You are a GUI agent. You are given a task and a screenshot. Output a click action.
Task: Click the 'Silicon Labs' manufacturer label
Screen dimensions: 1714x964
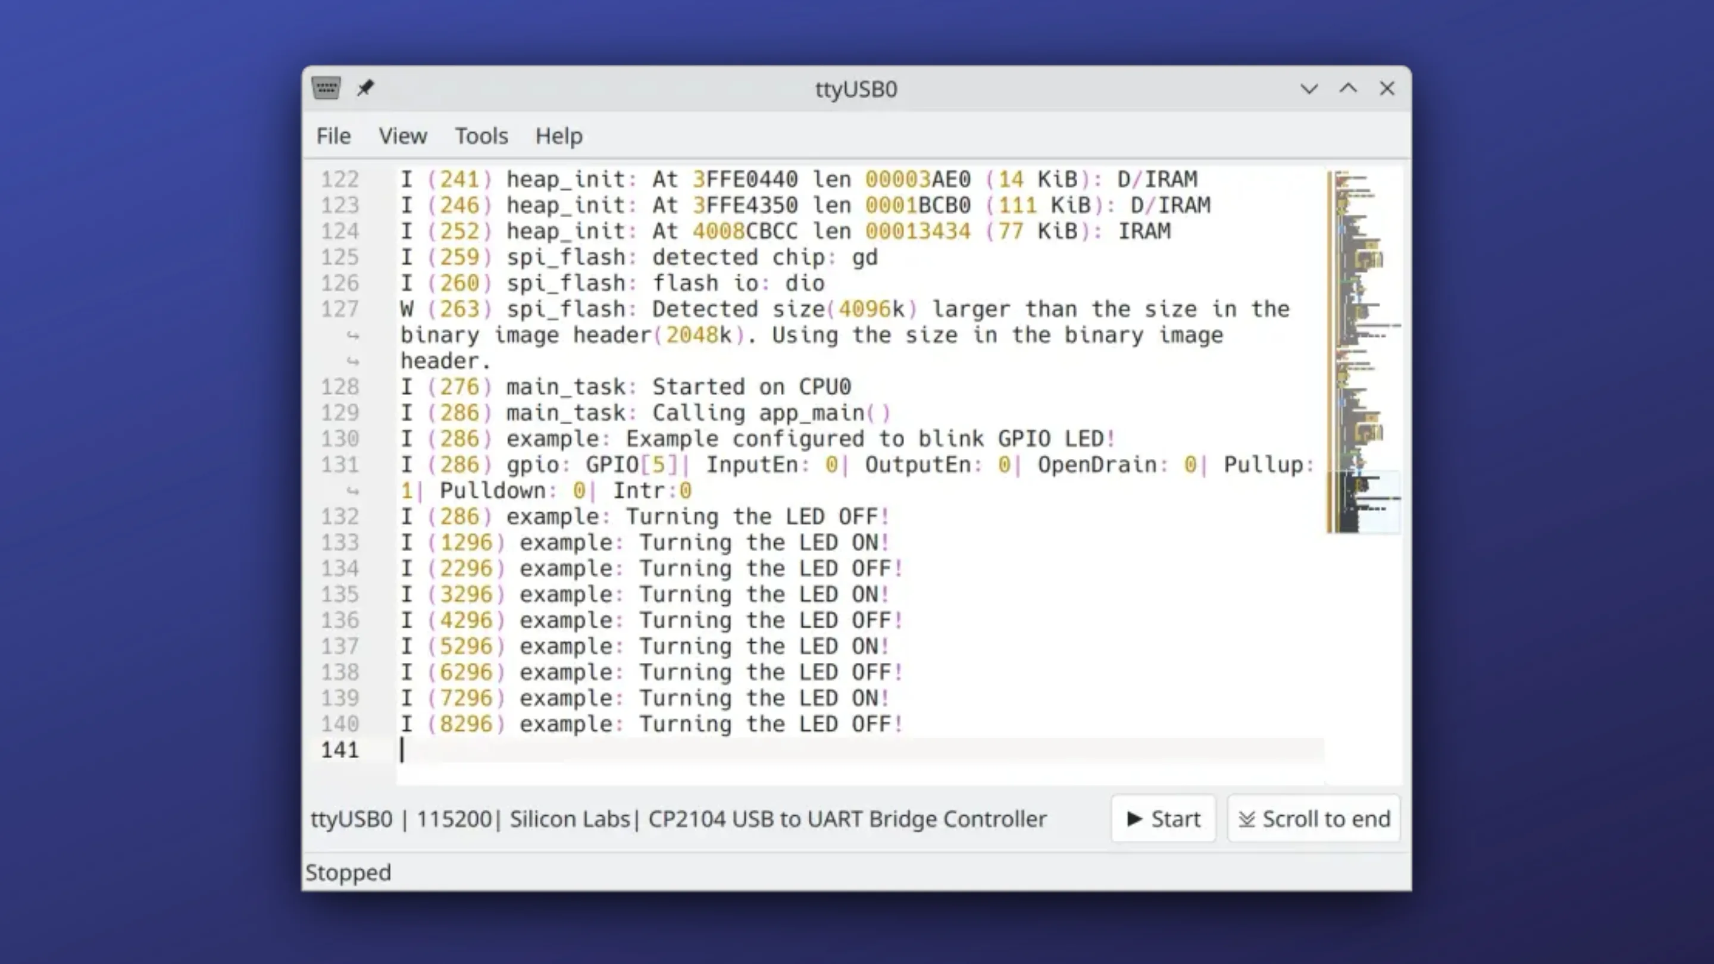[x=570, y=818]
